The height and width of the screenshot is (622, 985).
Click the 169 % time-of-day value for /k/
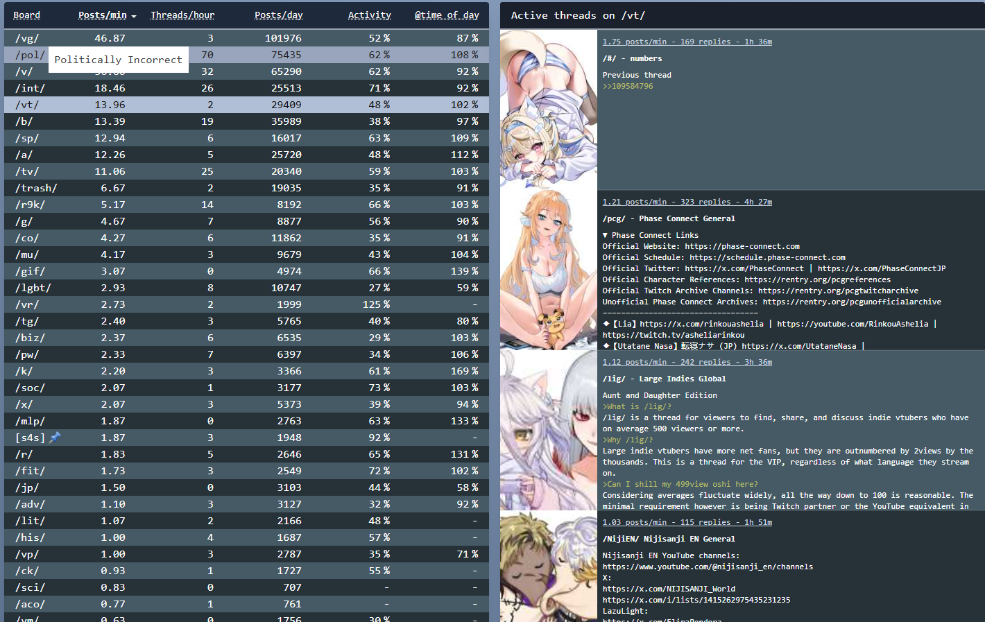(x=465, y=371)
